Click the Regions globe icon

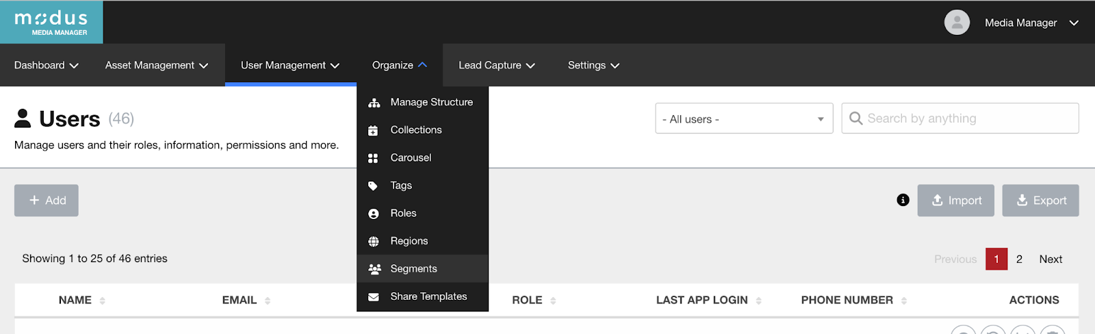[373, 242]
